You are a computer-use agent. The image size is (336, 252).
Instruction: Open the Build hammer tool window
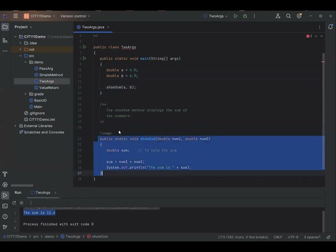point(5,174)
